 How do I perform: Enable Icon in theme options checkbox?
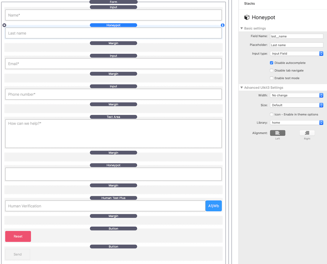pos(271,114)
